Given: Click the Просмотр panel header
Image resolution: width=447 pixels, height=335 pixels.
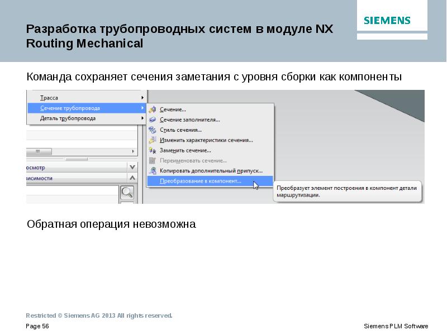Looking at the screenshot, I should [x=77, y=167].
